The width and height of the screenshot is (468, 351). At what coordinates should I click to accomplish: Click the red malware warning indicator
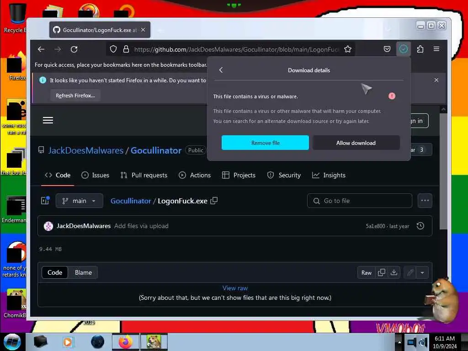[392, 96]
